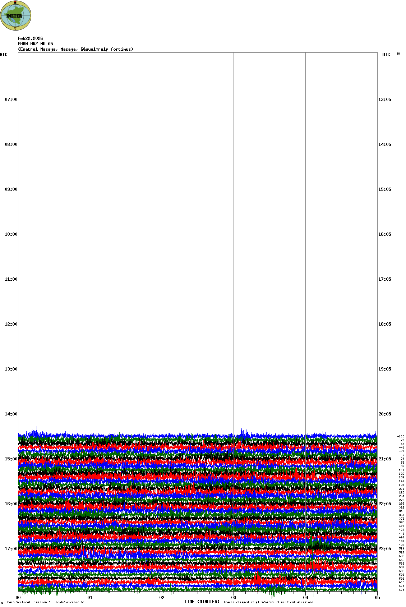Click the Feb22,2026 date heading

point(30,38)
